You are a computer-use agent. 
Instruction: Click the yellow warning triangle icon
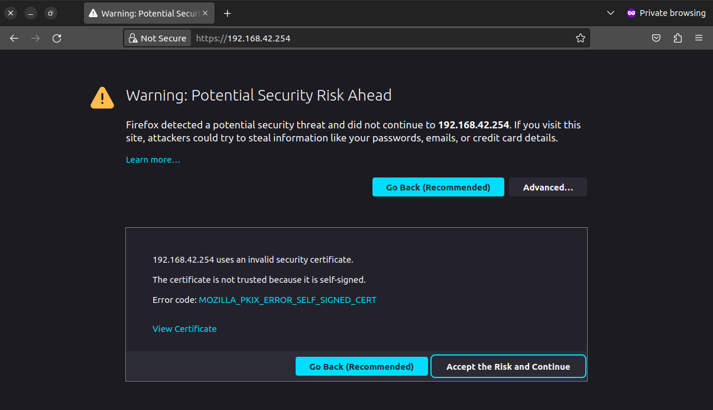(x=102, y=98)
